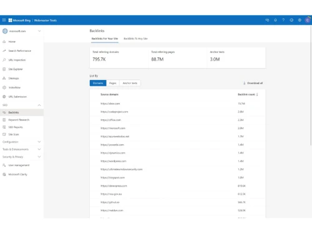
Task: Click the 795.7K referring domains value
Action: click(99, 59)
